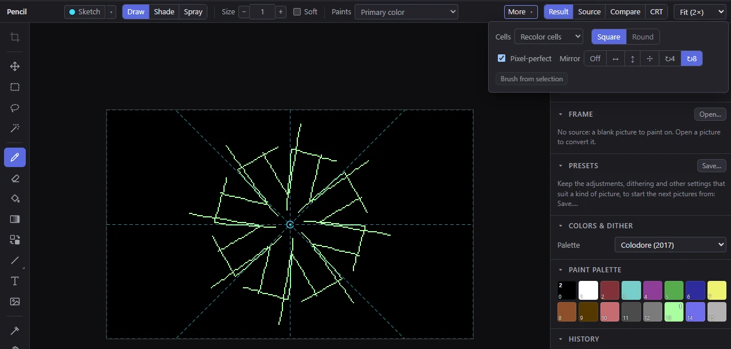731x349 pixels.
Task: Pick the Lasso selection tool
Action: [15, 108]
